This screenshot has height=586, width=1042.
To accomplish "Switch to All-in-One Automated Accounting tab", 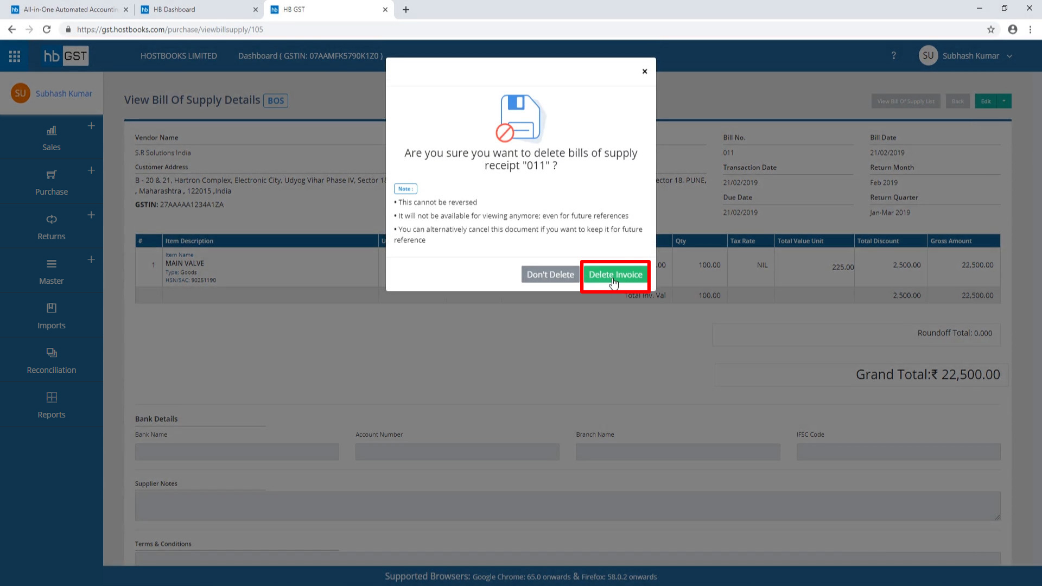I will point(71,9).
